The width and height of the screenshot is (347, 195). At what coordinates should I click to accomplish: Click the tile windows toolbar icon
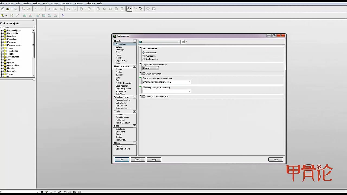[x=154, y=9]
